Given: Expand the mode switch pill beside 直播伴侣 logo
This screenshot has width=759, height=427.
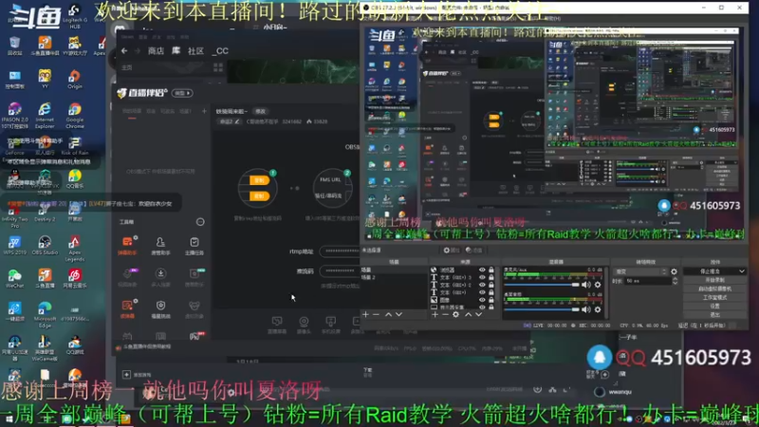Looking at the screenshot, I should pyautogui.click(x=182, y=93).
